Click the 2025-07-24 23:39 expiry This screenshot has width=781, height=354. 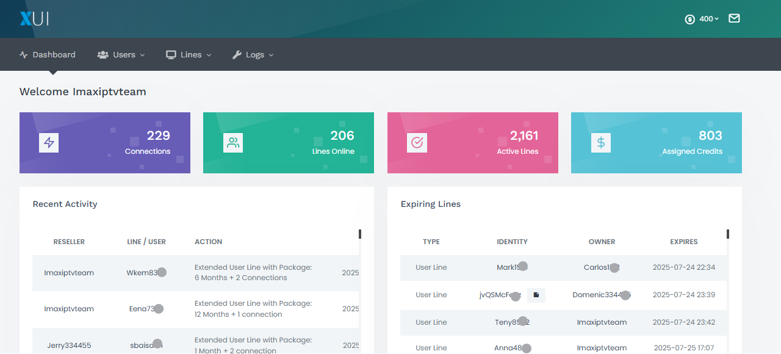pos(684,295)
